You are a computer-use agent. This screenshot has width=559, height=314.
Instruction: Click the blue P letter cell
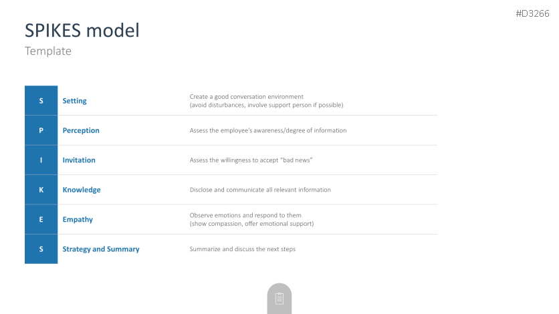(x=41, y=130)
